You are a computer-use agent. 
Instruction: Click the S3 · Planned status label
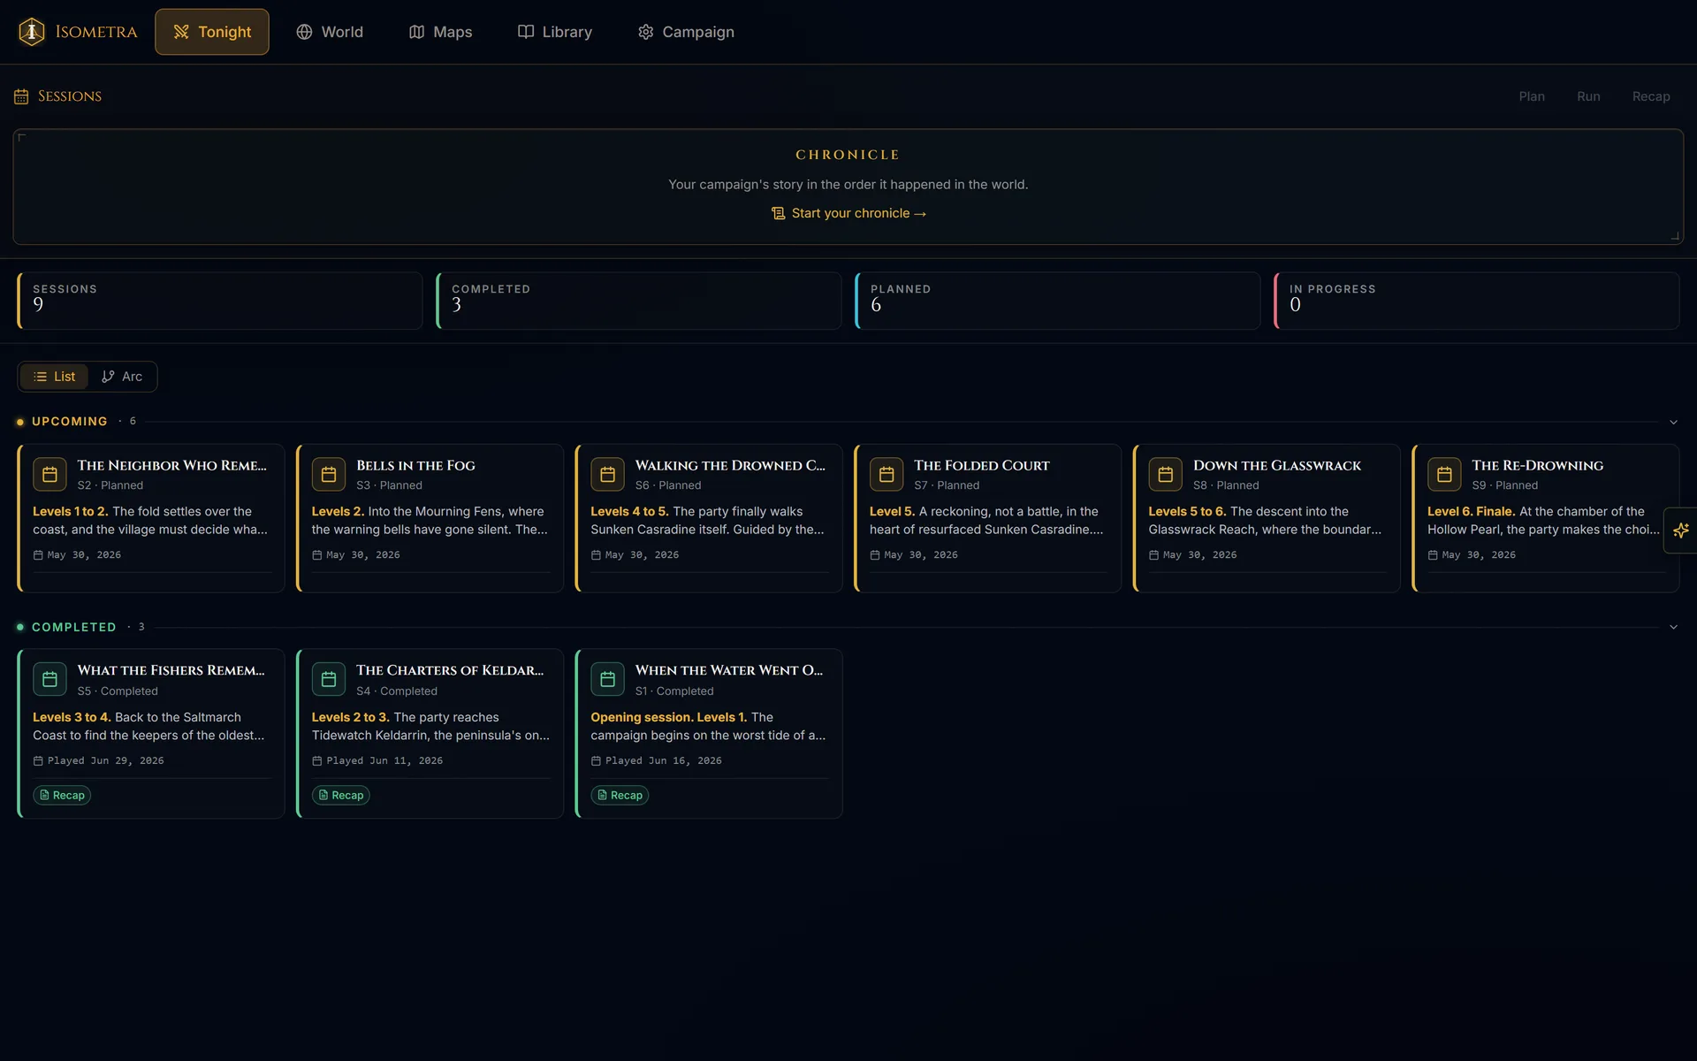pyautogui.click(x=389, y=485)
